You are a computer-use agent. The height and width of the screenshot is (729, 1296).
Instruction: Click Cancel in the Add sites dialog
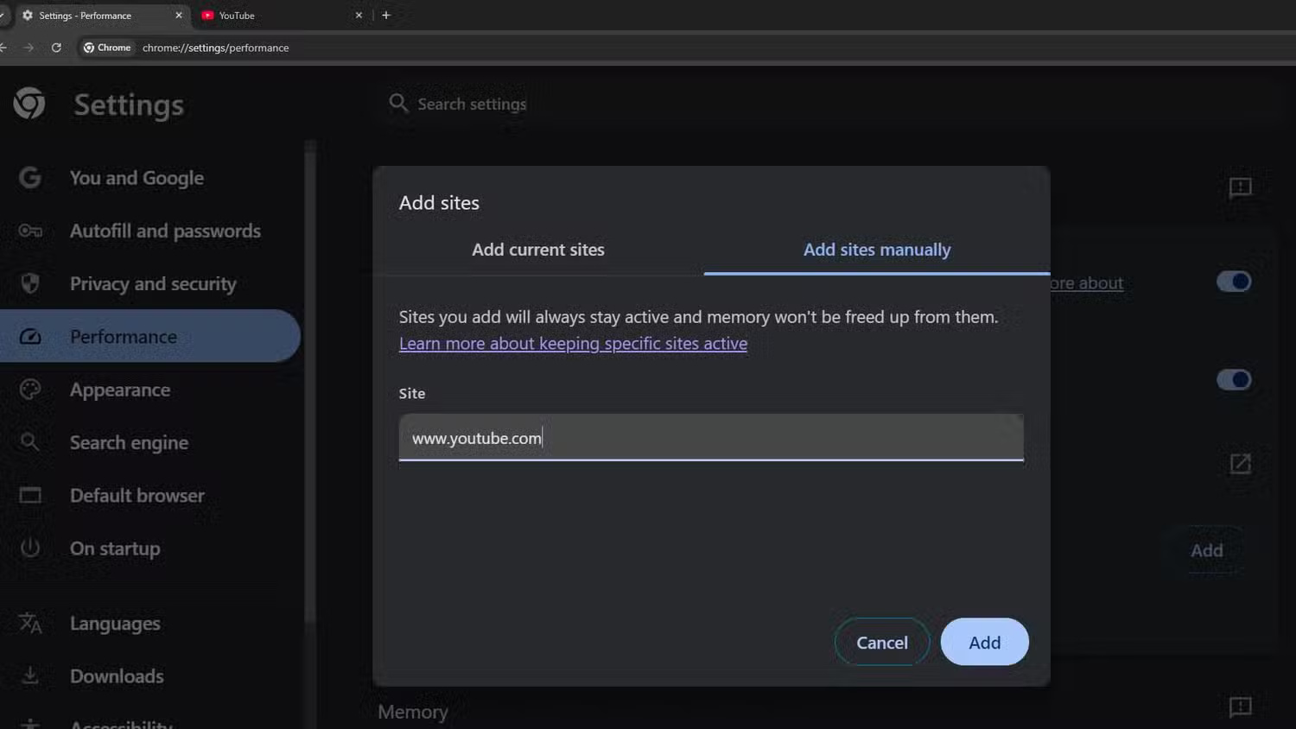coord(882,642)
